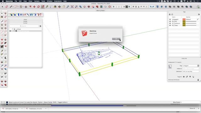This screenshot has width=201, height=113.
Task: Click the Outliner search field
Action: 24,26
